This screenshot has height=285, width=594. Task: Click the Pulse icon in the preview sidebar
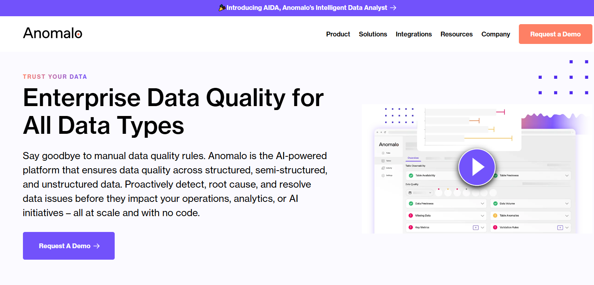click(x=383, y=153)
